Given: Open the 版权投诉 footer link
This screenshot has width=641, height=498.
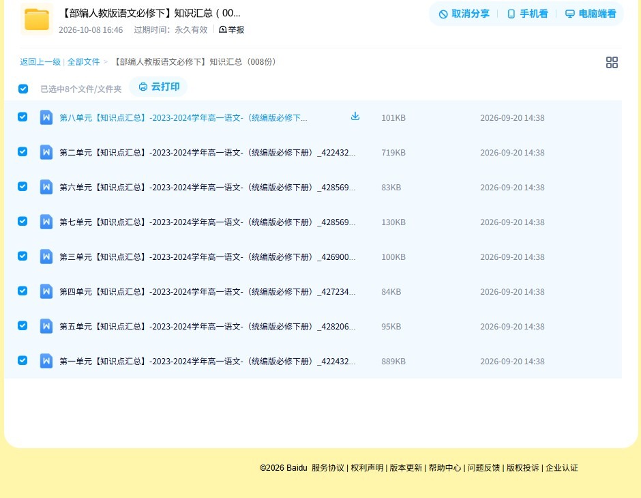Looking at the screenshot, I should click(x=523, y=468).
